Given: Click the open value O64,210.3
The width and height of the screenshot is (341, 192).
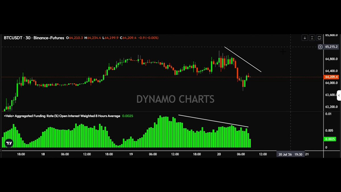Looking at the screenshot, I should point(74,38).
